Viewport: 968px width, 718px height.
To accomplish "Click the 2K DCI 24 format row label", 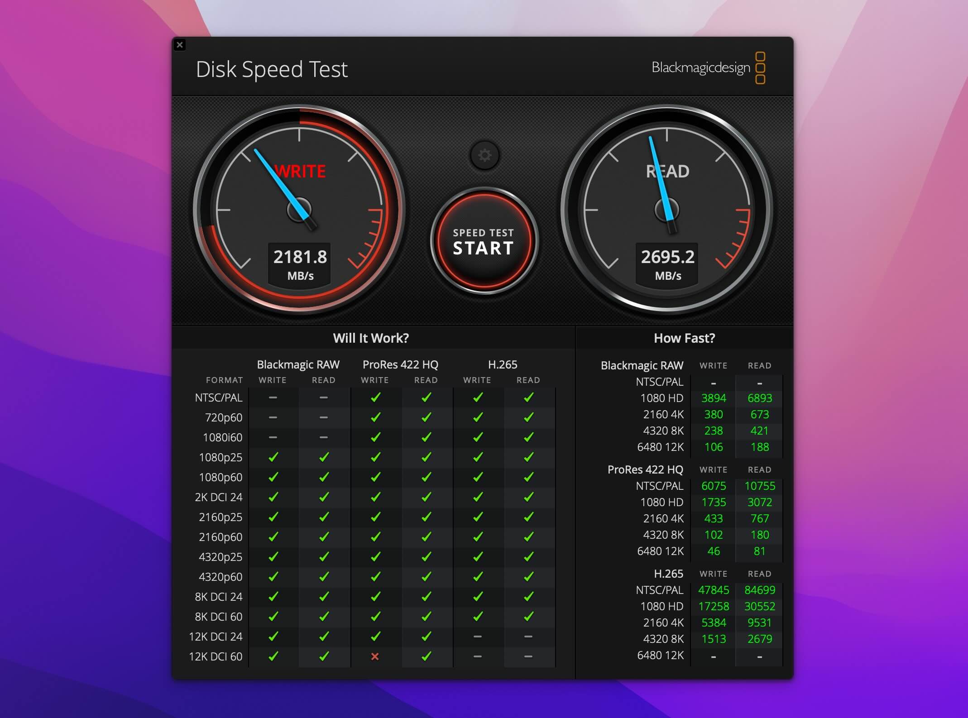I will point(219,497).
